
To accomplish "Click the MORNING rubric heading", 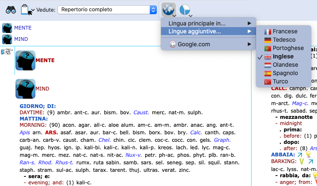I will coord(33,125).
